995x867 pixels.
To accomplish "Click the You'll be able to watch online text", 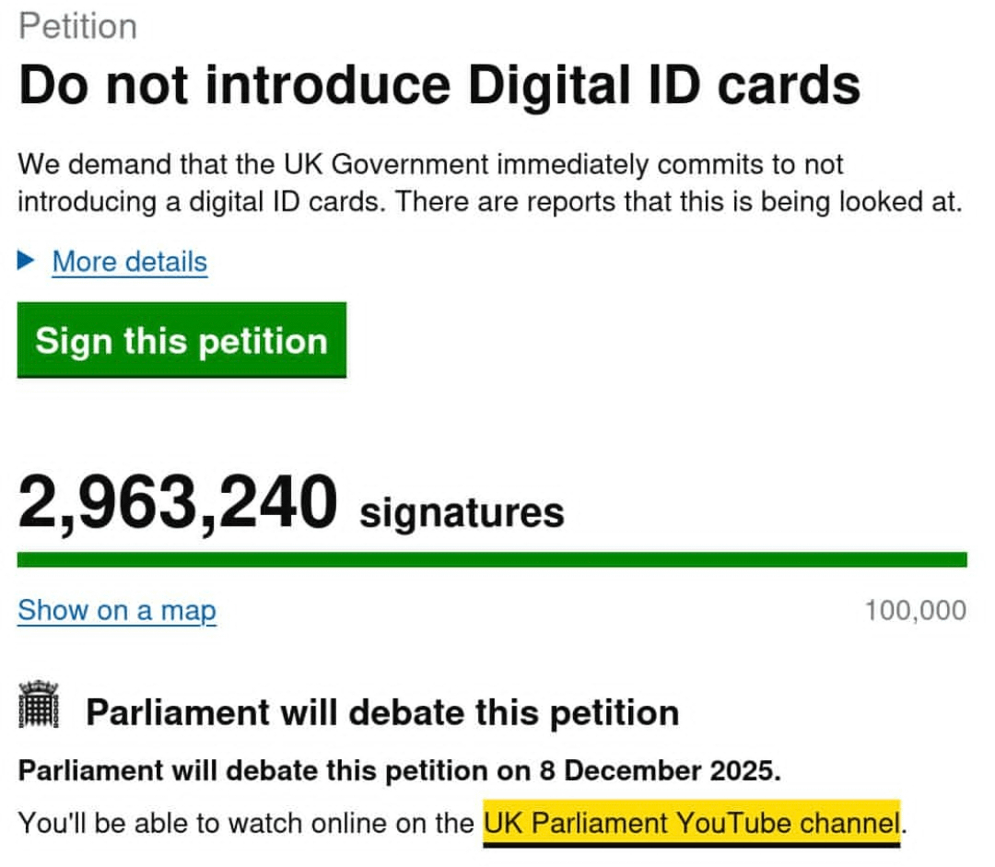I will click(x=246, y=822).
